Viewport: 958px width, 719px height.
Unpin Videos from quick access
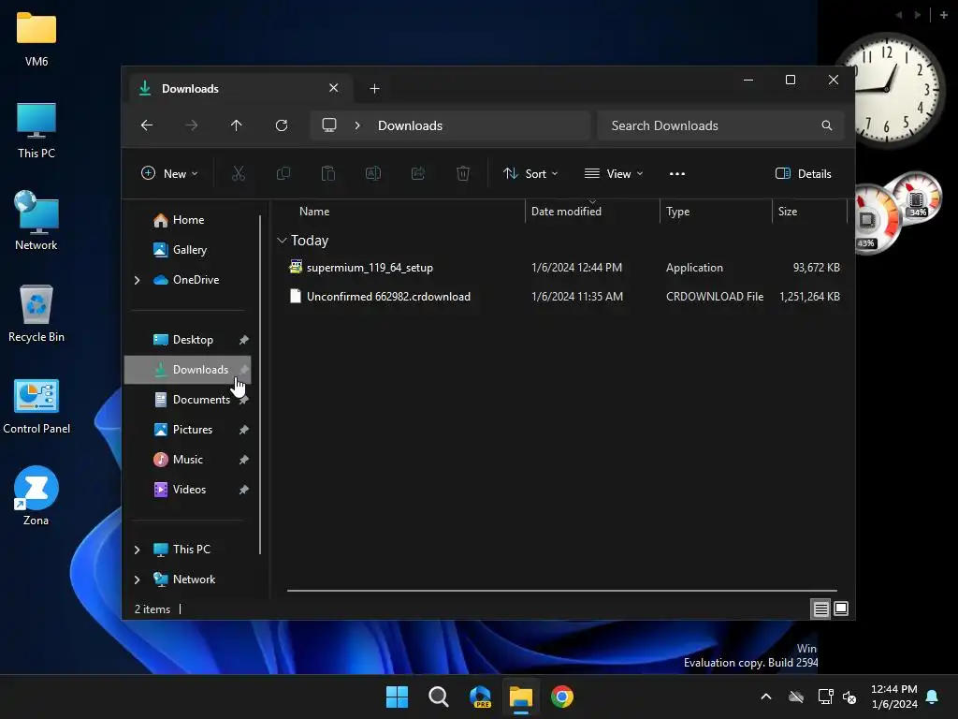coord(244,489)
